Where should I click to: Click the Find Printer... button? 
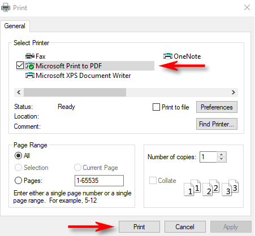click(217, 124)
